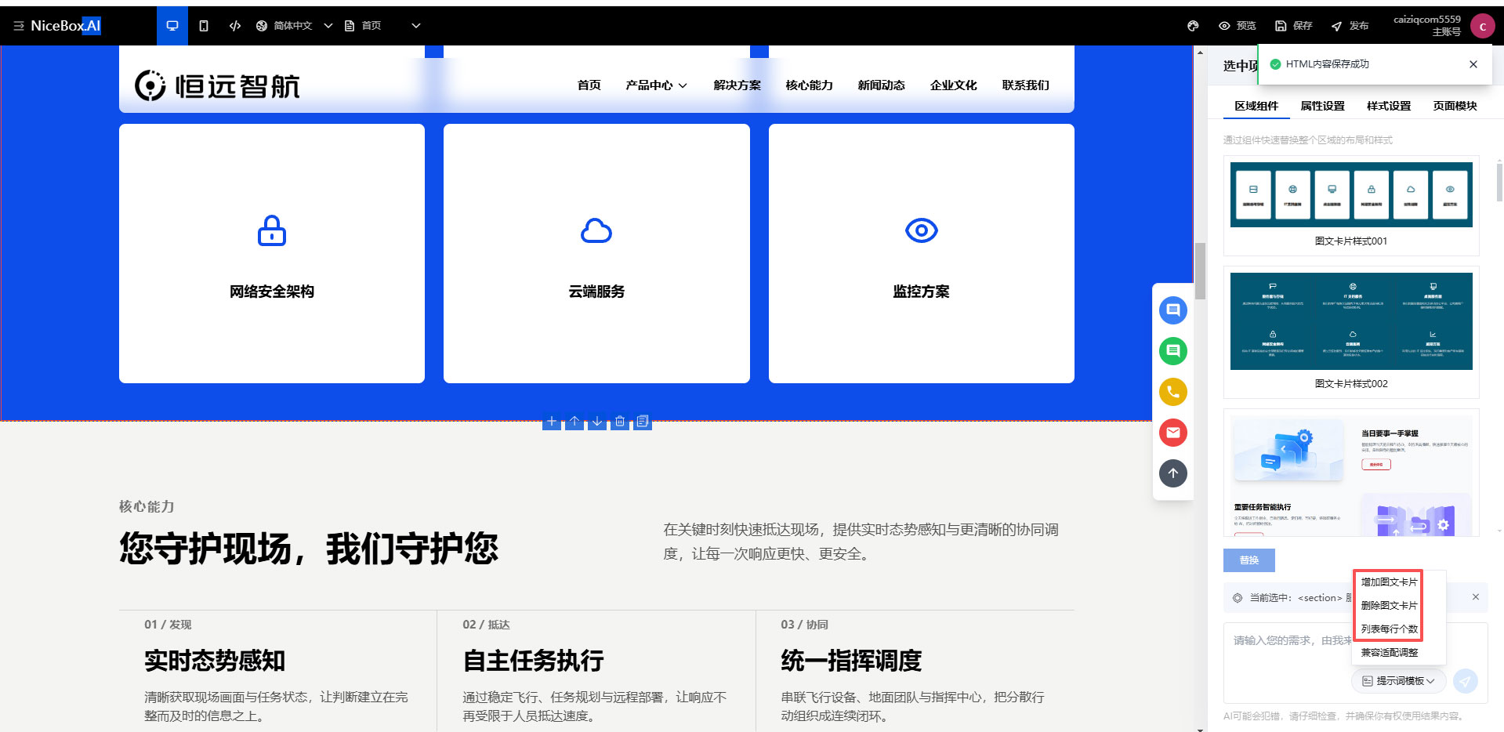Switch to the 属性设置 tab

1322,106
